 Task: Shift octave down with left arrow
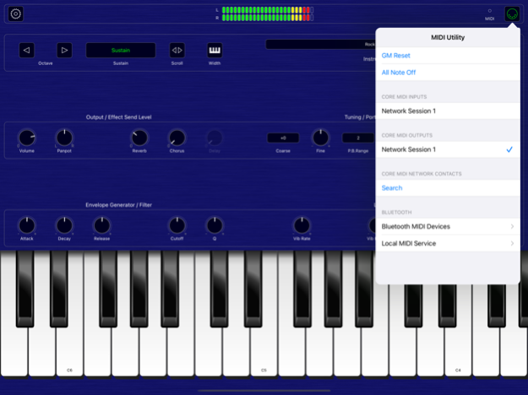(26, 50)
